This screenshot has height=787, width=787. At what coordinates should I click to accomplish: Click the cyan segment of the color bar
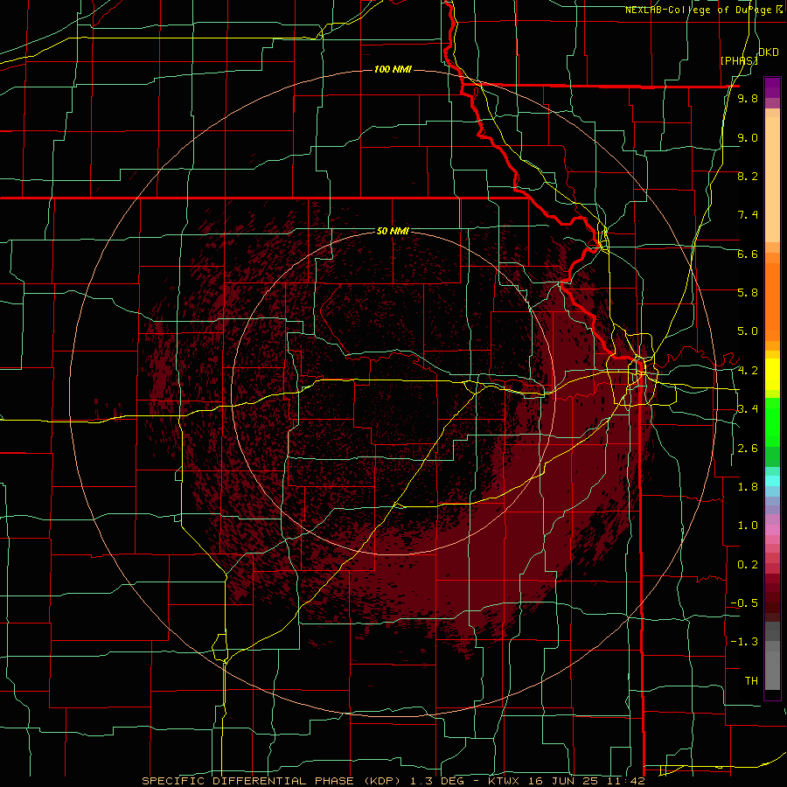(772, 480)
